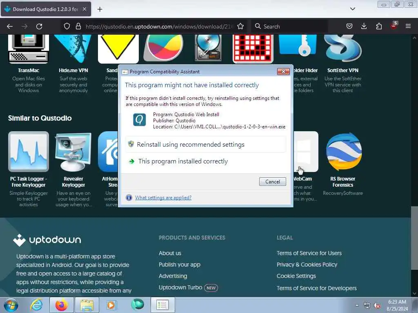
Task: Open Cookie Settings footer link
Action: (x=296, y=276)
